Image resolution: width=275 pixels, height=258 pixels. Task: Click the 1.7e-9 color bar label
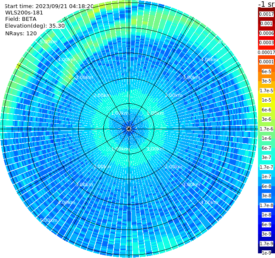pos(266,244)
